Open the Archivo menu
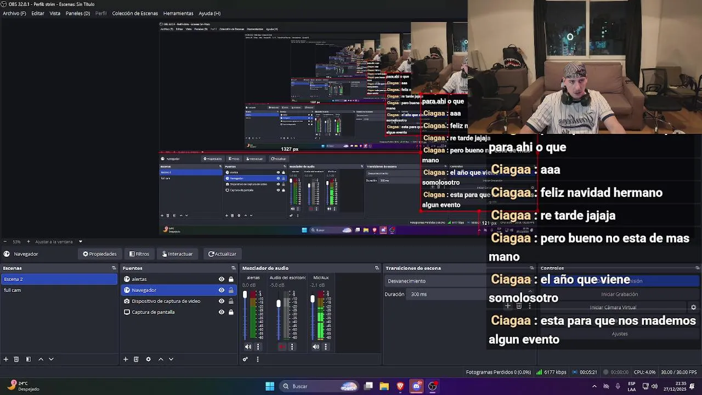702x395 pixels. click(14, 13)
